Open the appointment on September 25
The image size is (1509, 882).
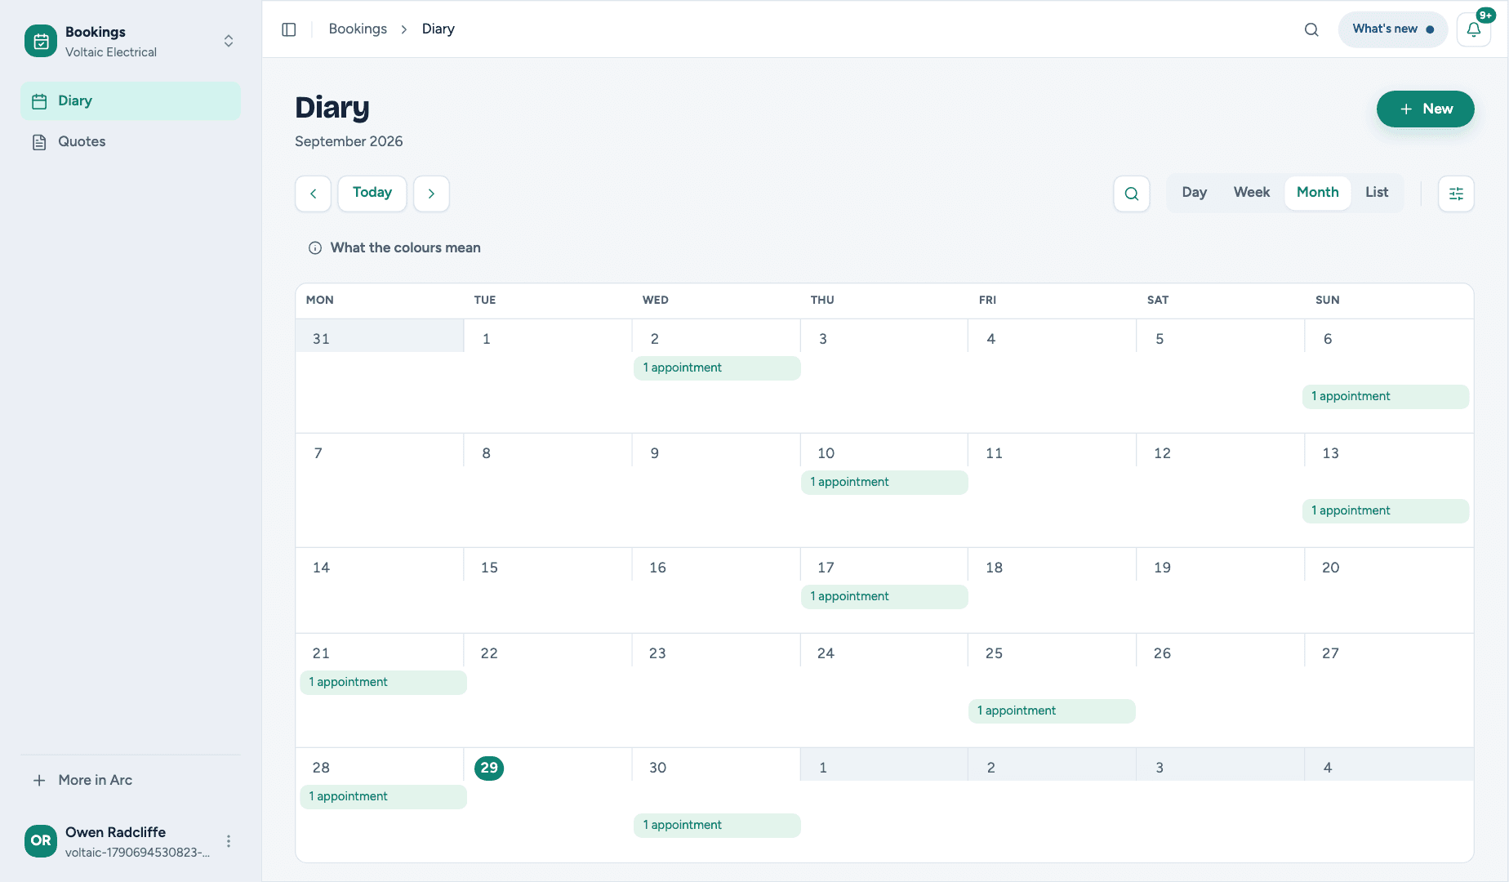1052,711
